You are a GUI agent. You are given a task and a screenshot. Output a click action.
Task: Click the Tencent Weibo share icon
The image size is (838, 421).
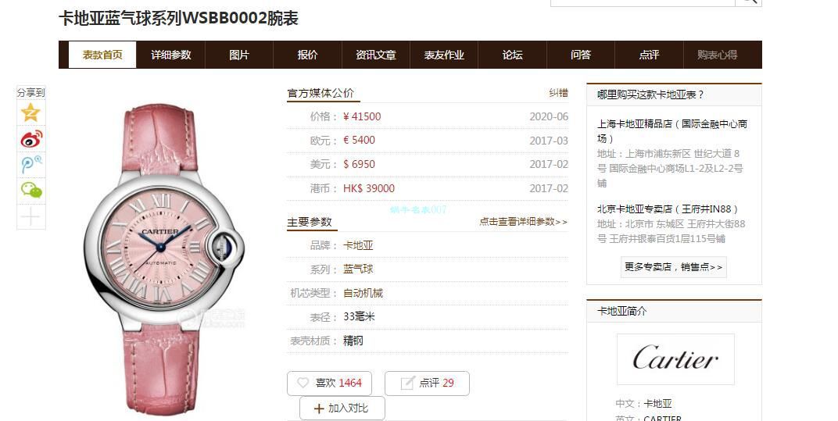(x=31, y=165)
